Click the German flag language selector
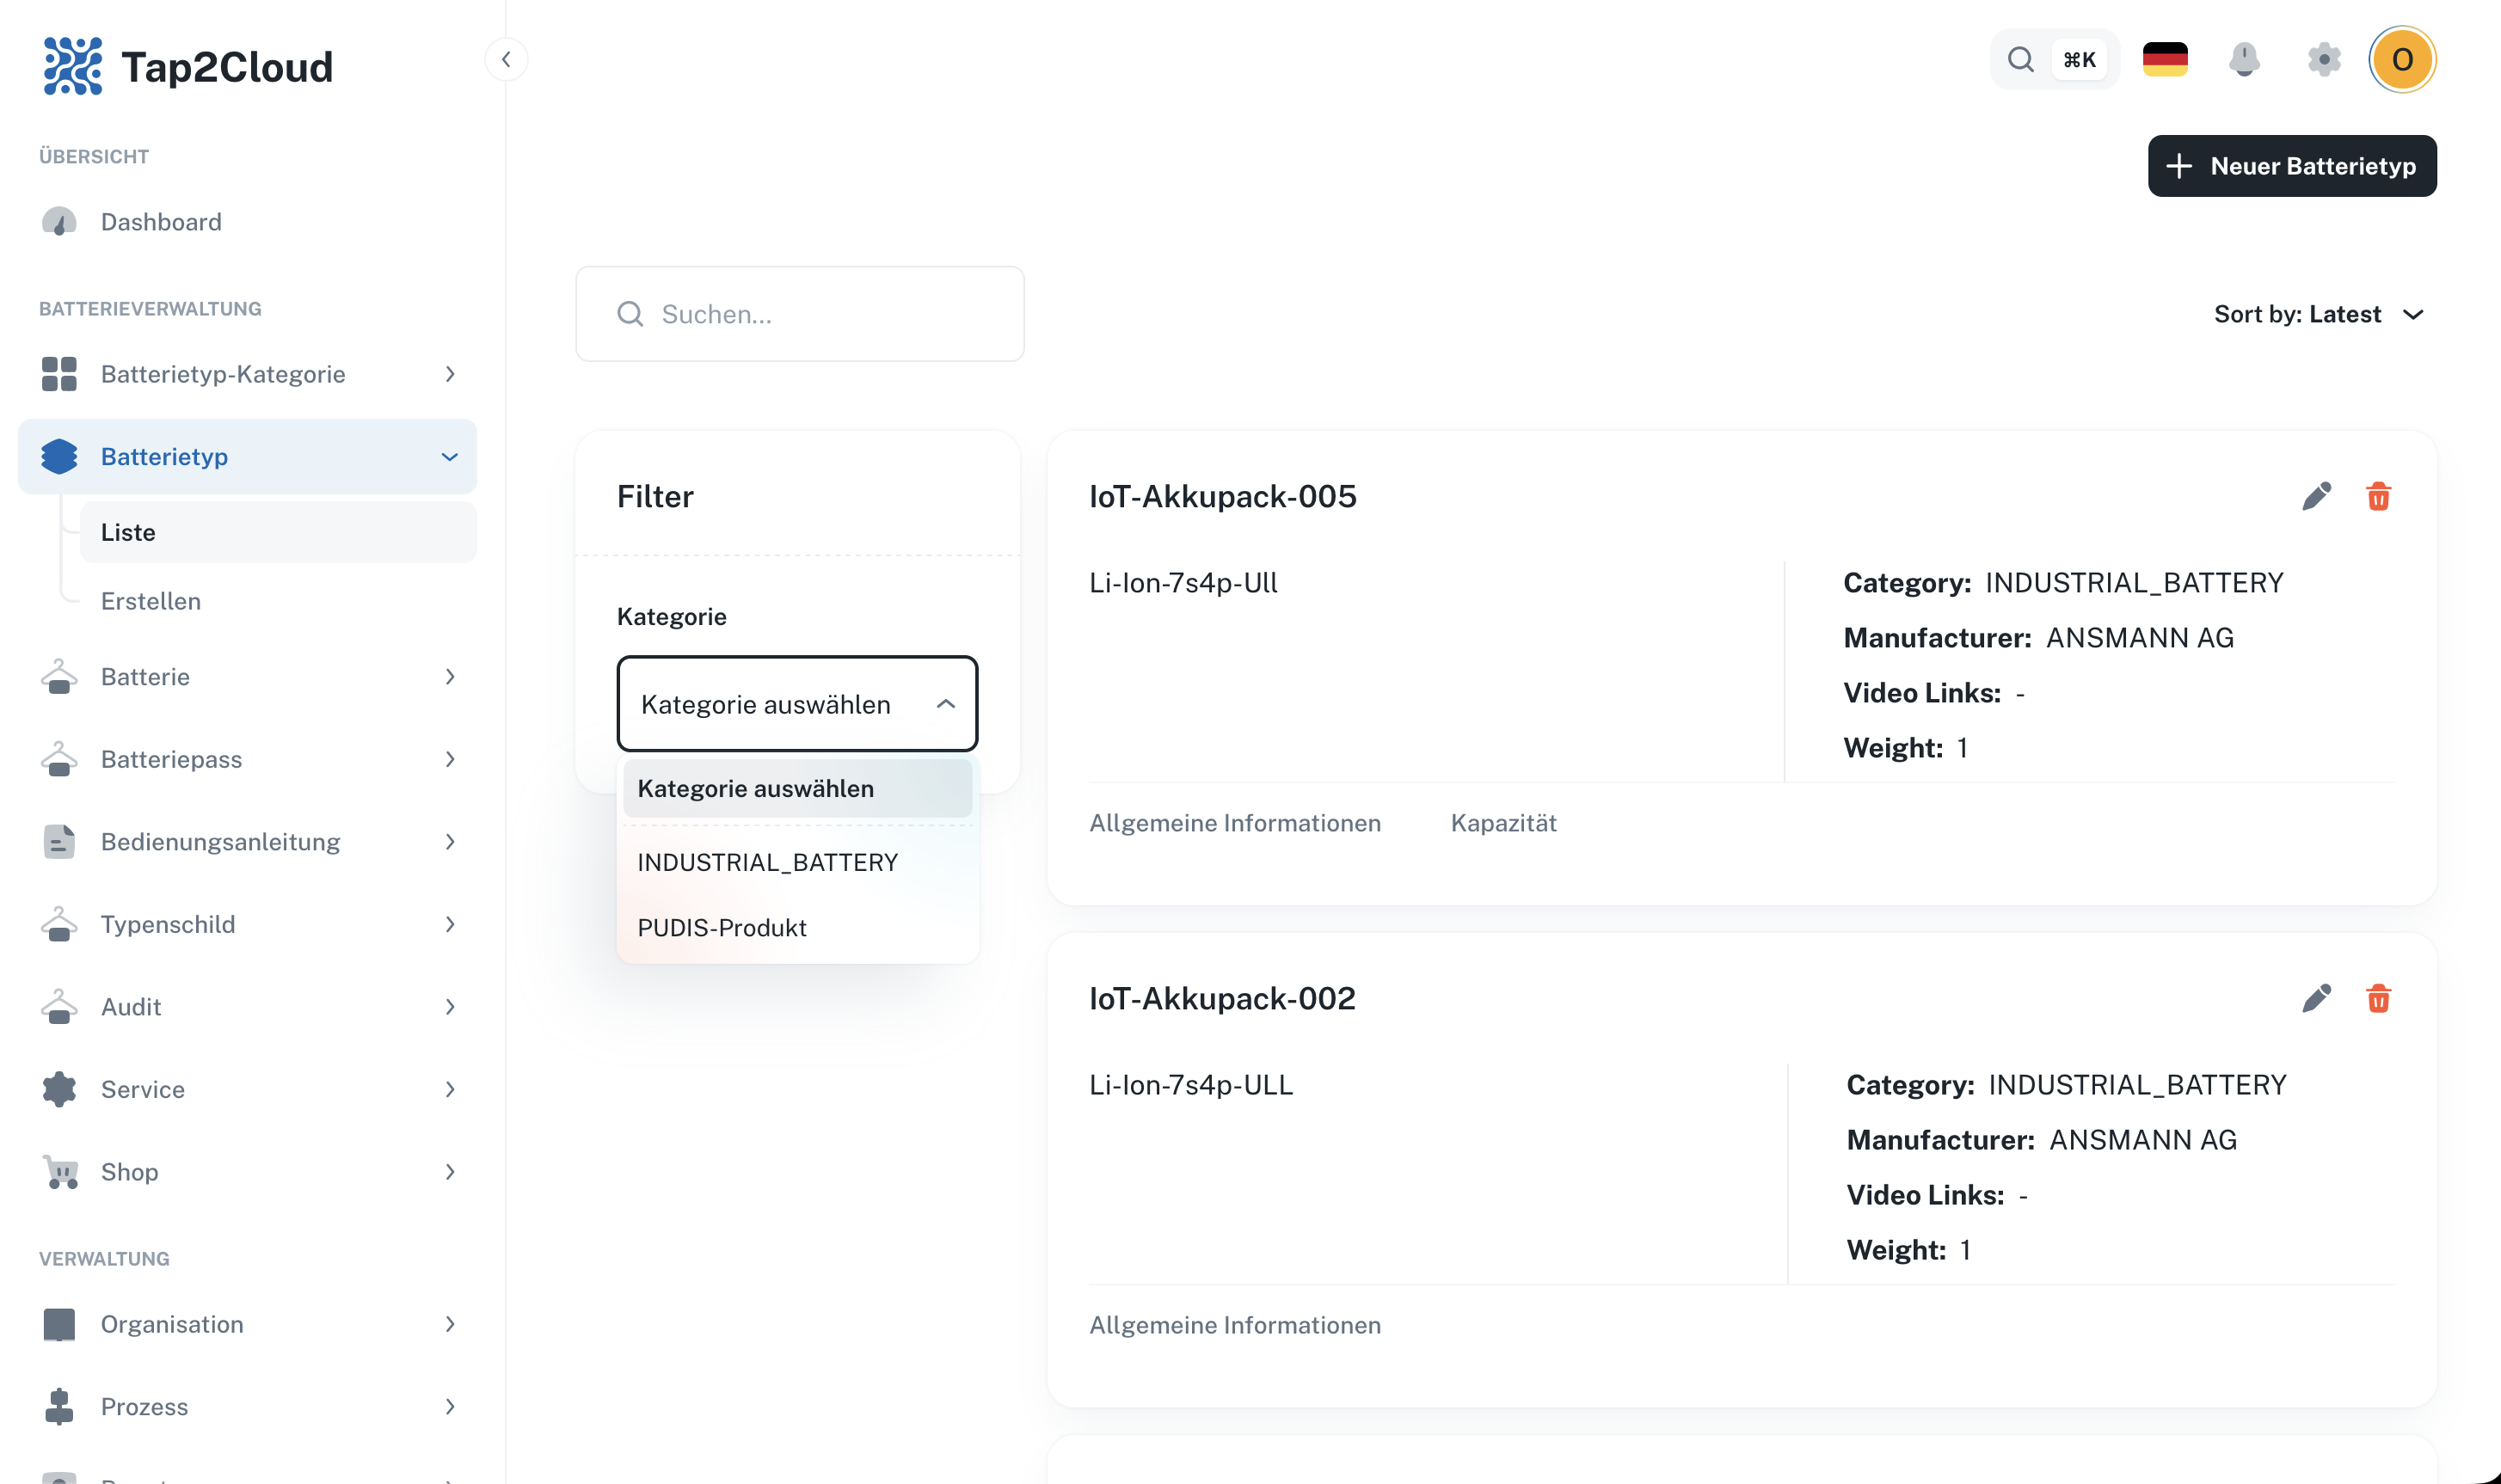Image resolution: width=2501 pixels, height=1484 pixels. coord(2166,59)
